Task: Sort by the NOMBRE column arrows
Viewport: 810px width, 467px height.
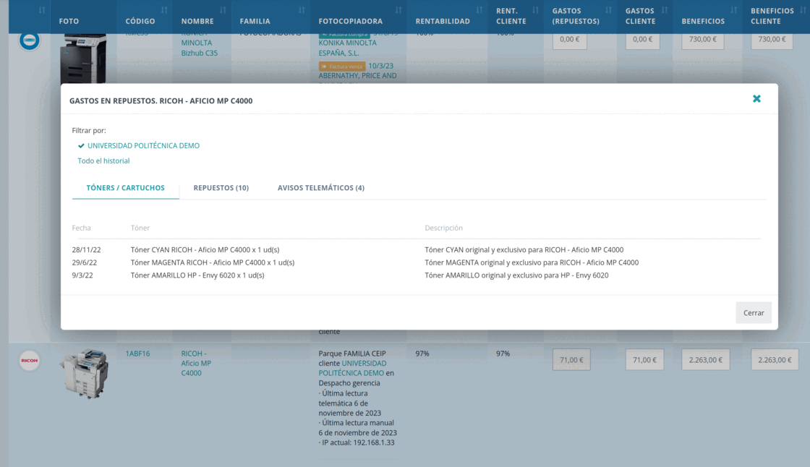Action: (x=223, y=10)
